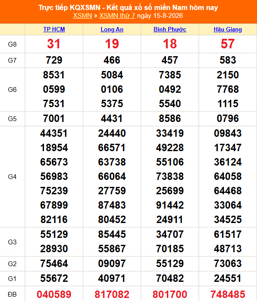Open the Hậu Giang province link

(x=228, y=29)
